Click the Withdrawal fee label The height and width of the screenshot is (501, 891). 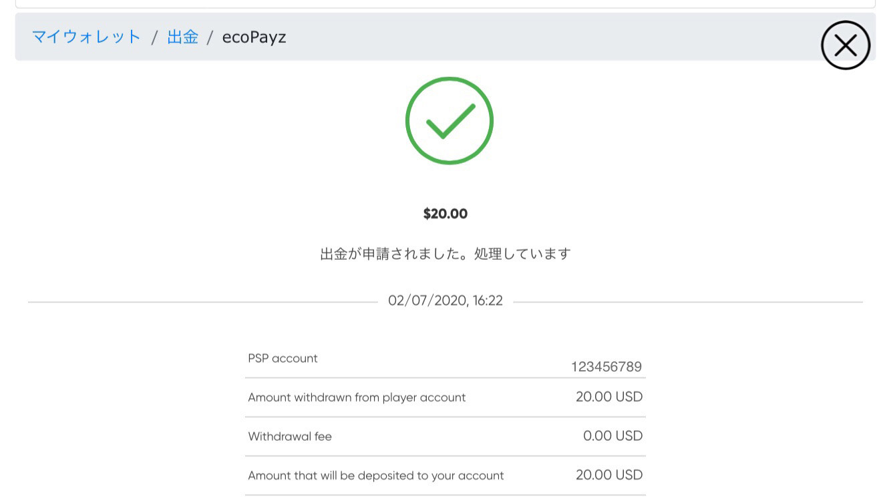tap(290, 437)
